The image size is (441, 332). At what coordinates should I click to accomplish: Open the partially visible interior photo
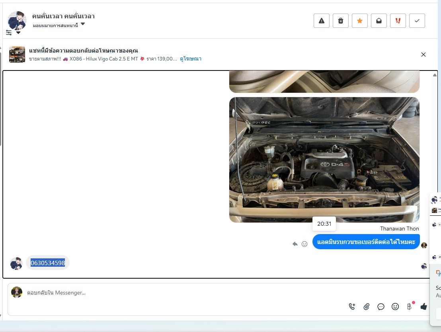point(324,82)
